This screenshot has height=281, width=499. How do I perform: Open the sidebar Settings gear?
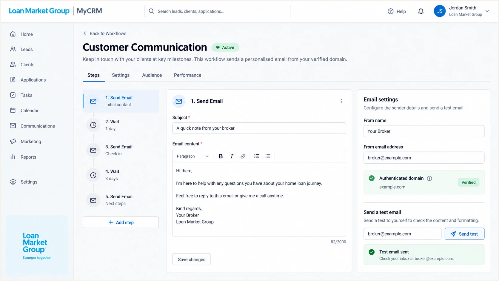tap(13, 182)
